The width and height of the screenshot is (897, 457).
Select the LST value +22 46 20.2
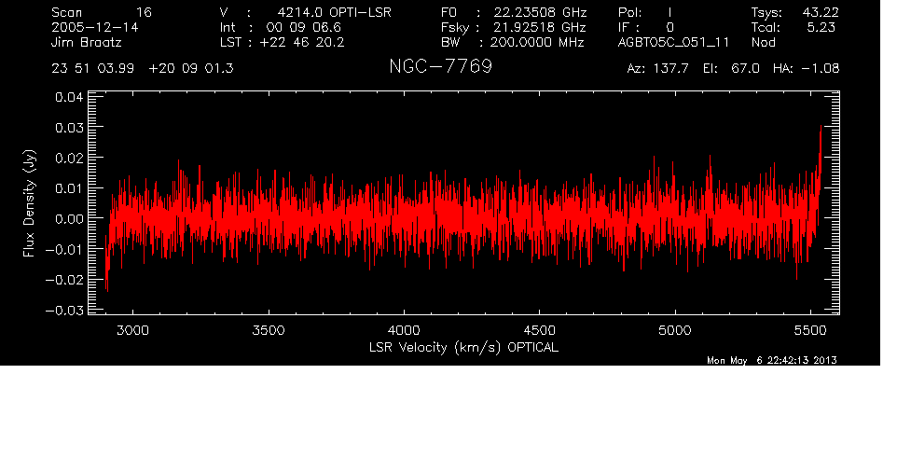[x=302, y=42]
